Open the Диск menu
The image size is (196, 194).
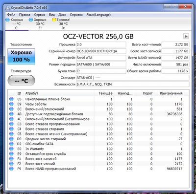pos(62,15)
